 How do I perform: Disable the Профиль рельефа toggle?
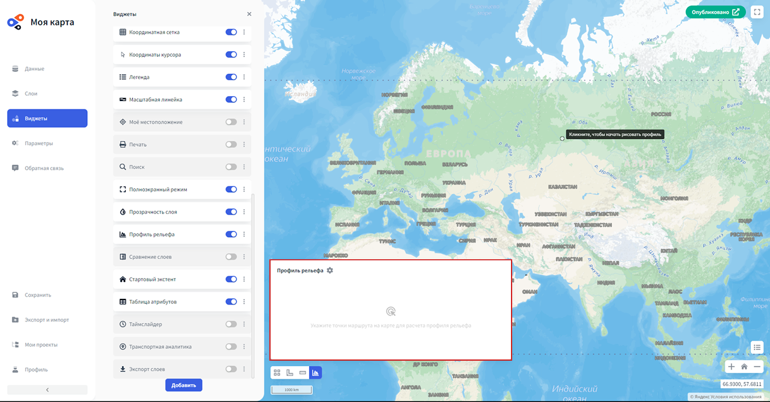[x=231, y=234]
